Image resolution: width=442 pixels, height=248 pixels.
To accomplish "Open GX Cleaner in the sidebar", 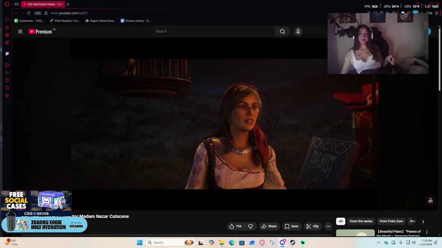I will tap(7, 27).
